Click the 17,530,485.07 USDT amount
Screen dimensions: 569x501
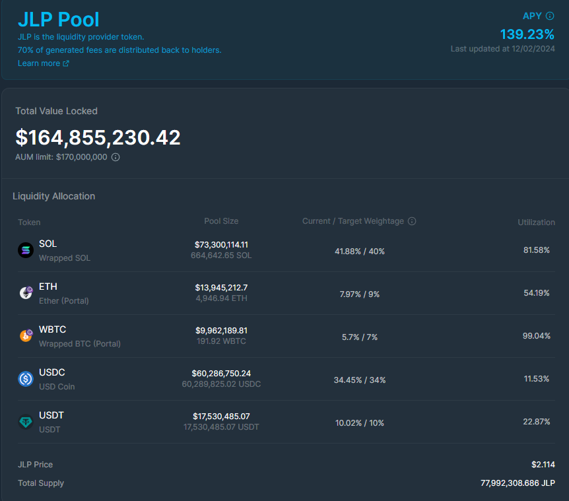coord(221,426)
